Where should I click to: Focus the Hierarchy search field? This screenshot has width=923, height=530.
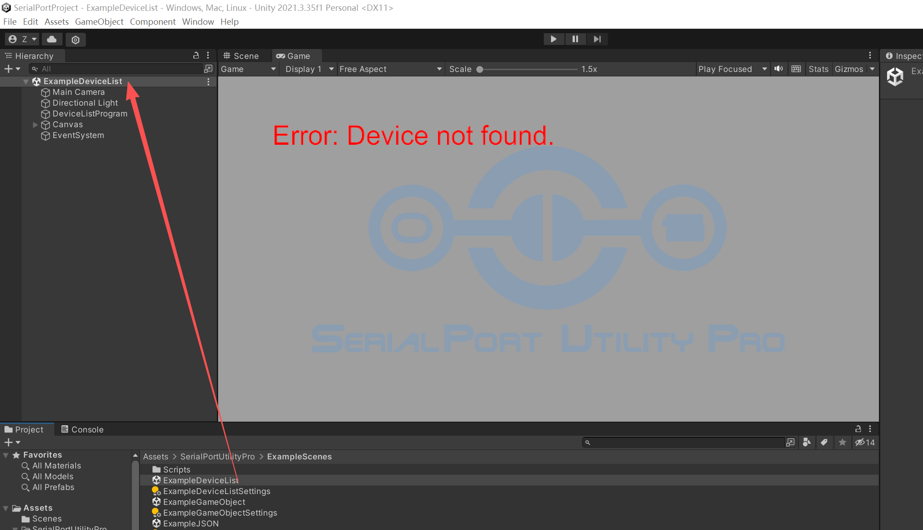point(116,69)
